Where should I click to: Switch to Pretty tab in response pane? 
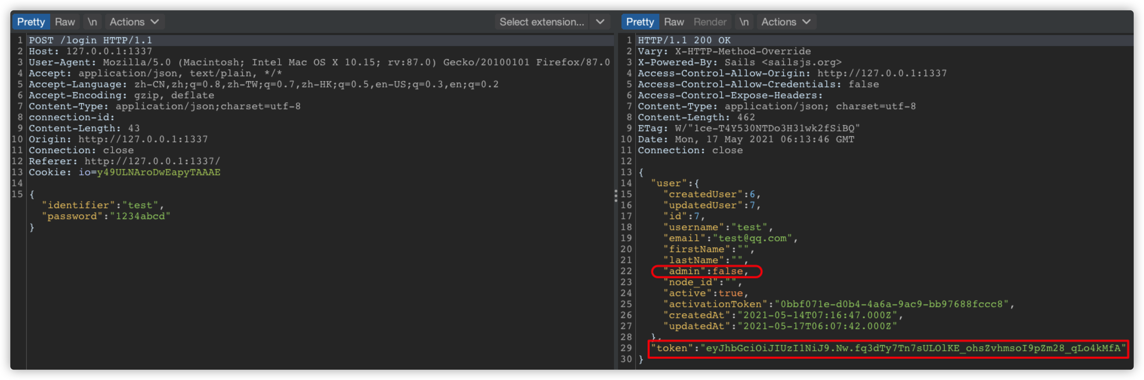pos(639,22)
